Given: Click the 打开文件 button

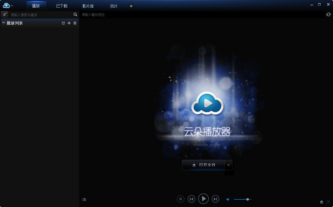Looking at the screenshot, I should 203,165.
